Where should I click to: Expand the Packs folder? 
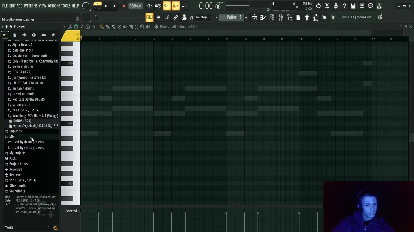(13, 159)
